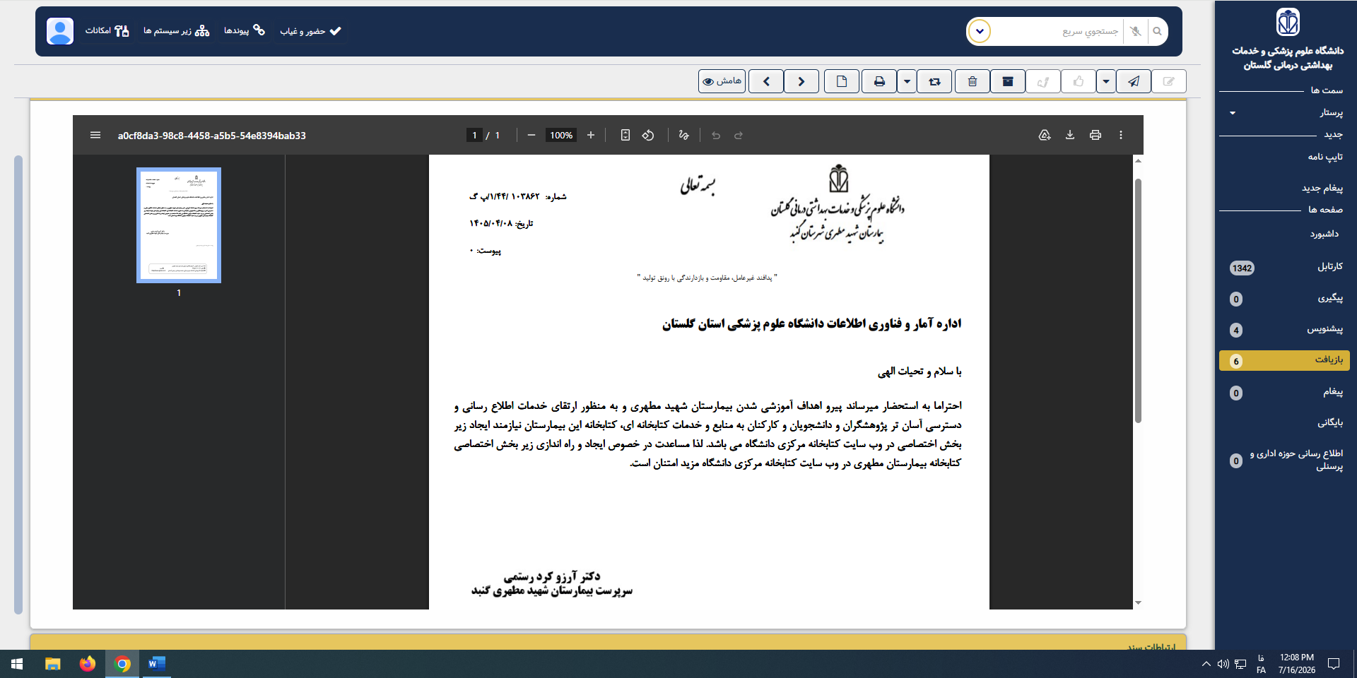This screenshot has height=678, width=1357.
Task: Open پیشنویس in sidebar
Action: pos(1285,329)
